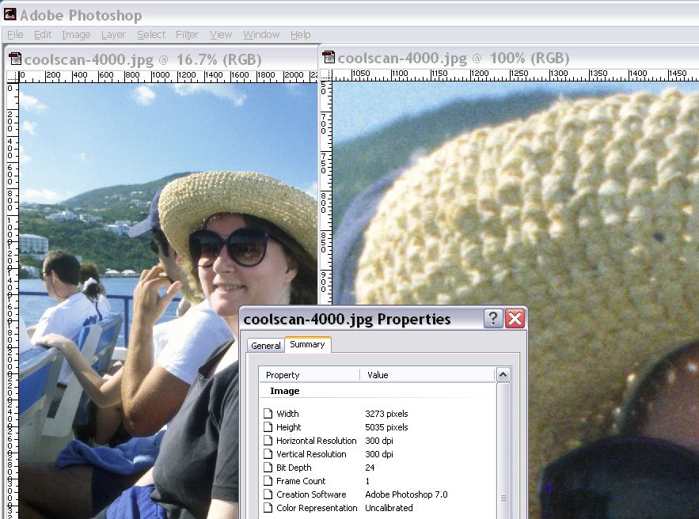Click the 'Uncalibrated' value
699x519 pixels.
pyautogui.click(x=389, y=507)
